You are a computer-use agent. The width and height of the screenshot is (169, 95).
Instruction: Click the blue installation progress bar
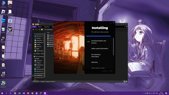[x=98, y=36]
